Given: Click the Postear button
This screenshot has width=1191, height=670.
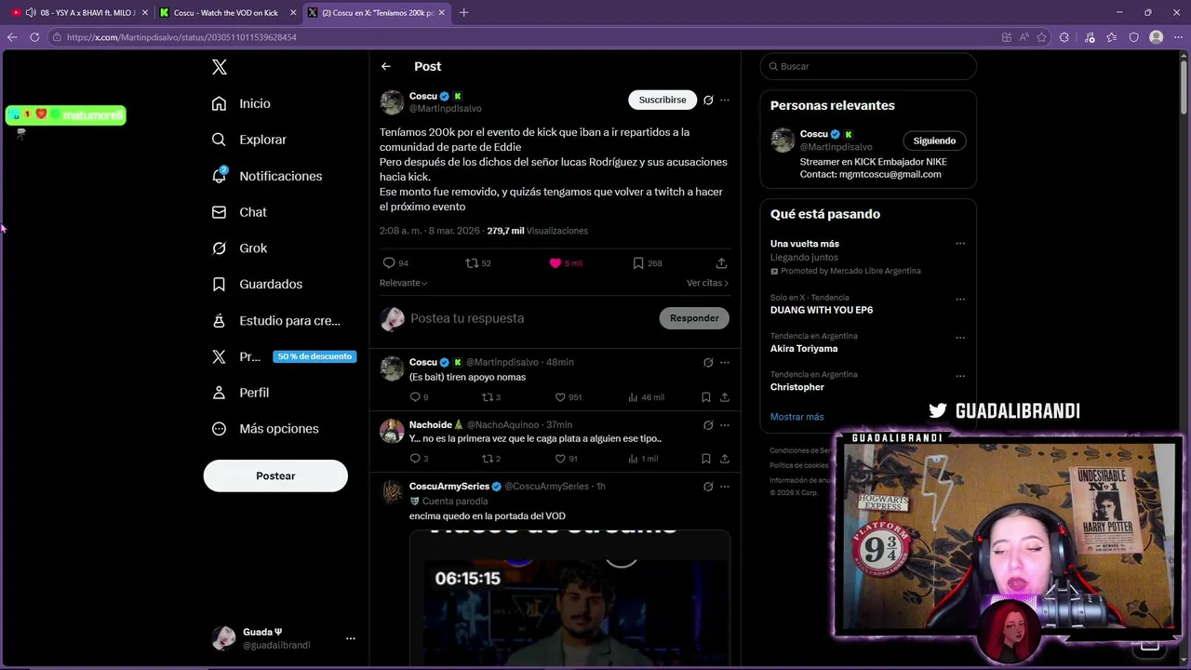Looking at the screenshot, I should 275,476.
